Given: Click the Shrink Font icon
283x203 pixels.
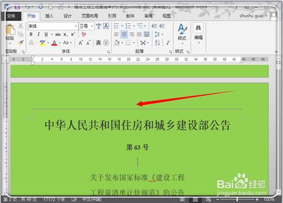Looking at the screenshot, I should (88, 43).
